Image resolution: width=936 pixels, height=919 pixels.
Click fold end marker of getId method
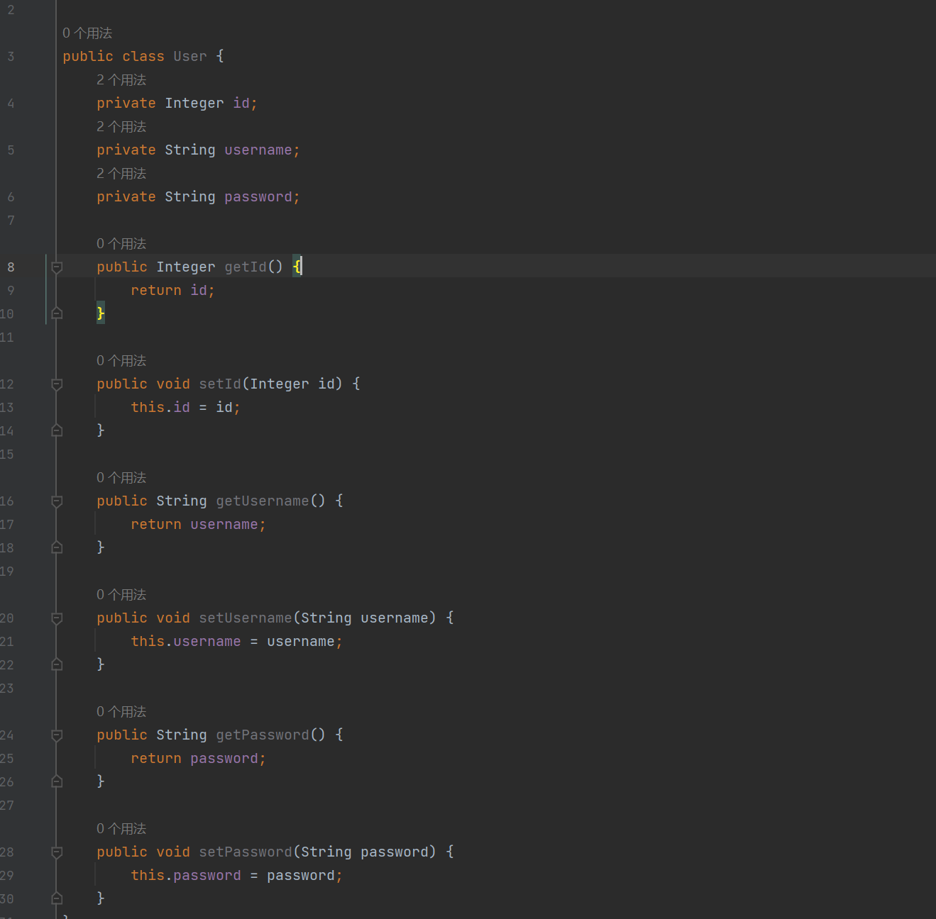pyautogui.click(x=57, y=313)
